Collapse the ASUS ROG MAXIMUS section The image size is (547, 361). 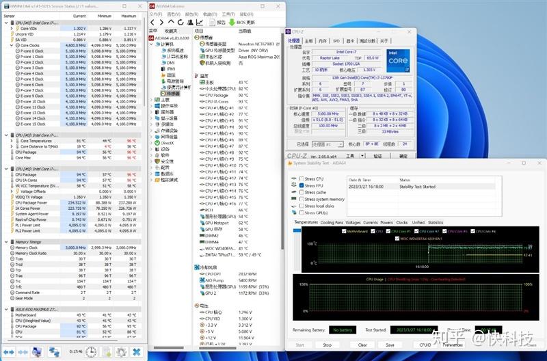point(6,309)
